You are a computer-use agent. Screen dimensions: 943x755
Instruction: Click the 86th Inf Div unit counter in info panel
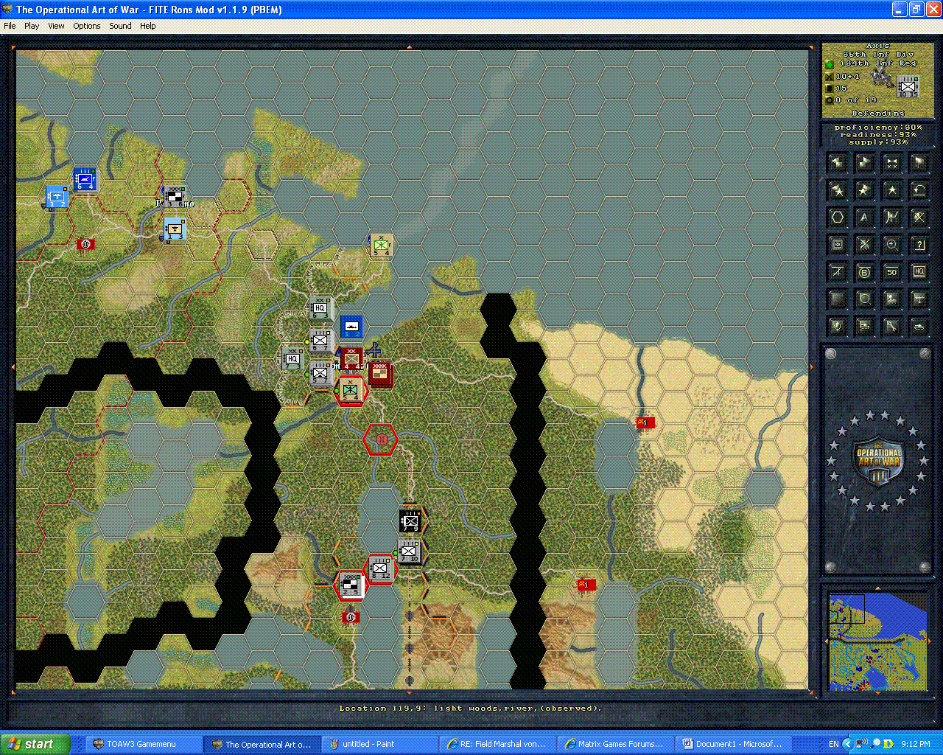908,87
